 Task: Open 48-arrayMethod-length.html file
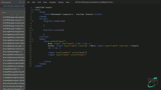click(x=13, y=52)
